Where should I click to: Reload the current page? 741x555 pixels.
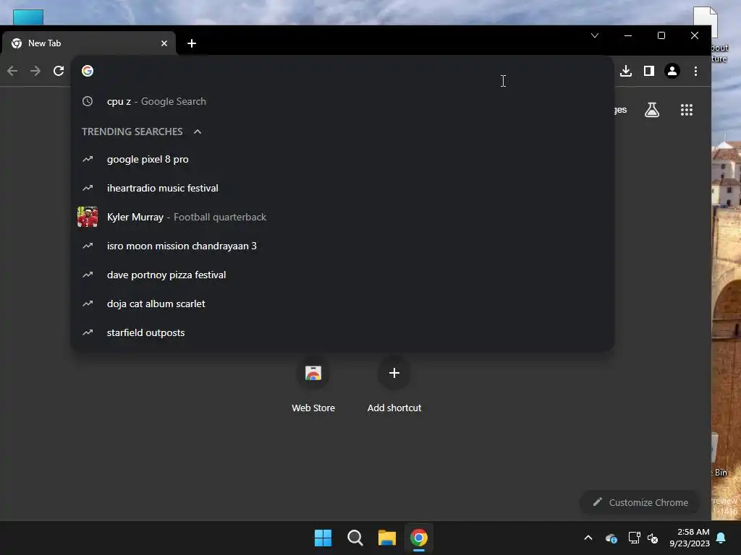[59, 71]
